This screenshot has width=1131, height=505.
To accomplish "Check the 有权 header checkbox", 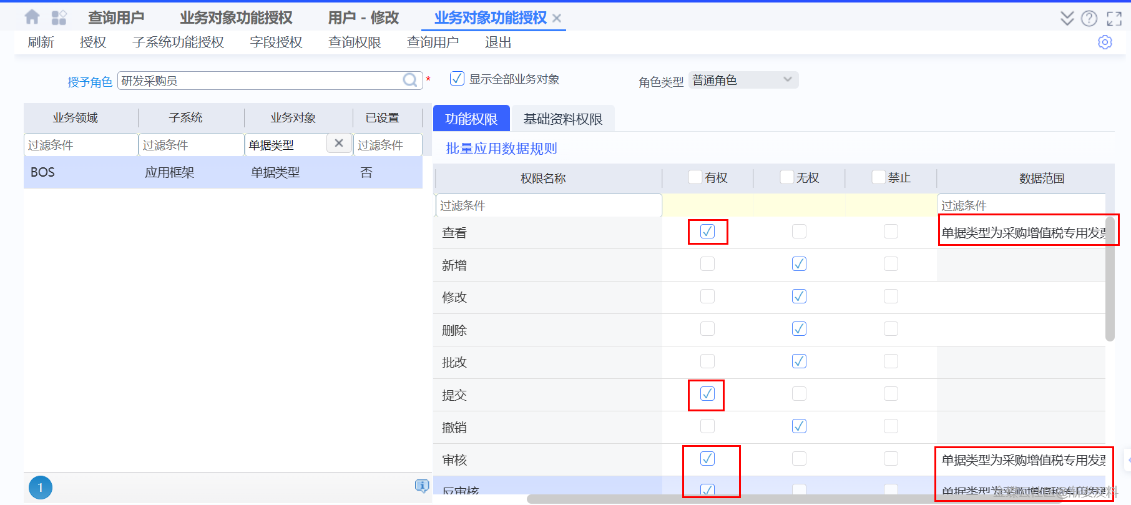I will [695, 177].
